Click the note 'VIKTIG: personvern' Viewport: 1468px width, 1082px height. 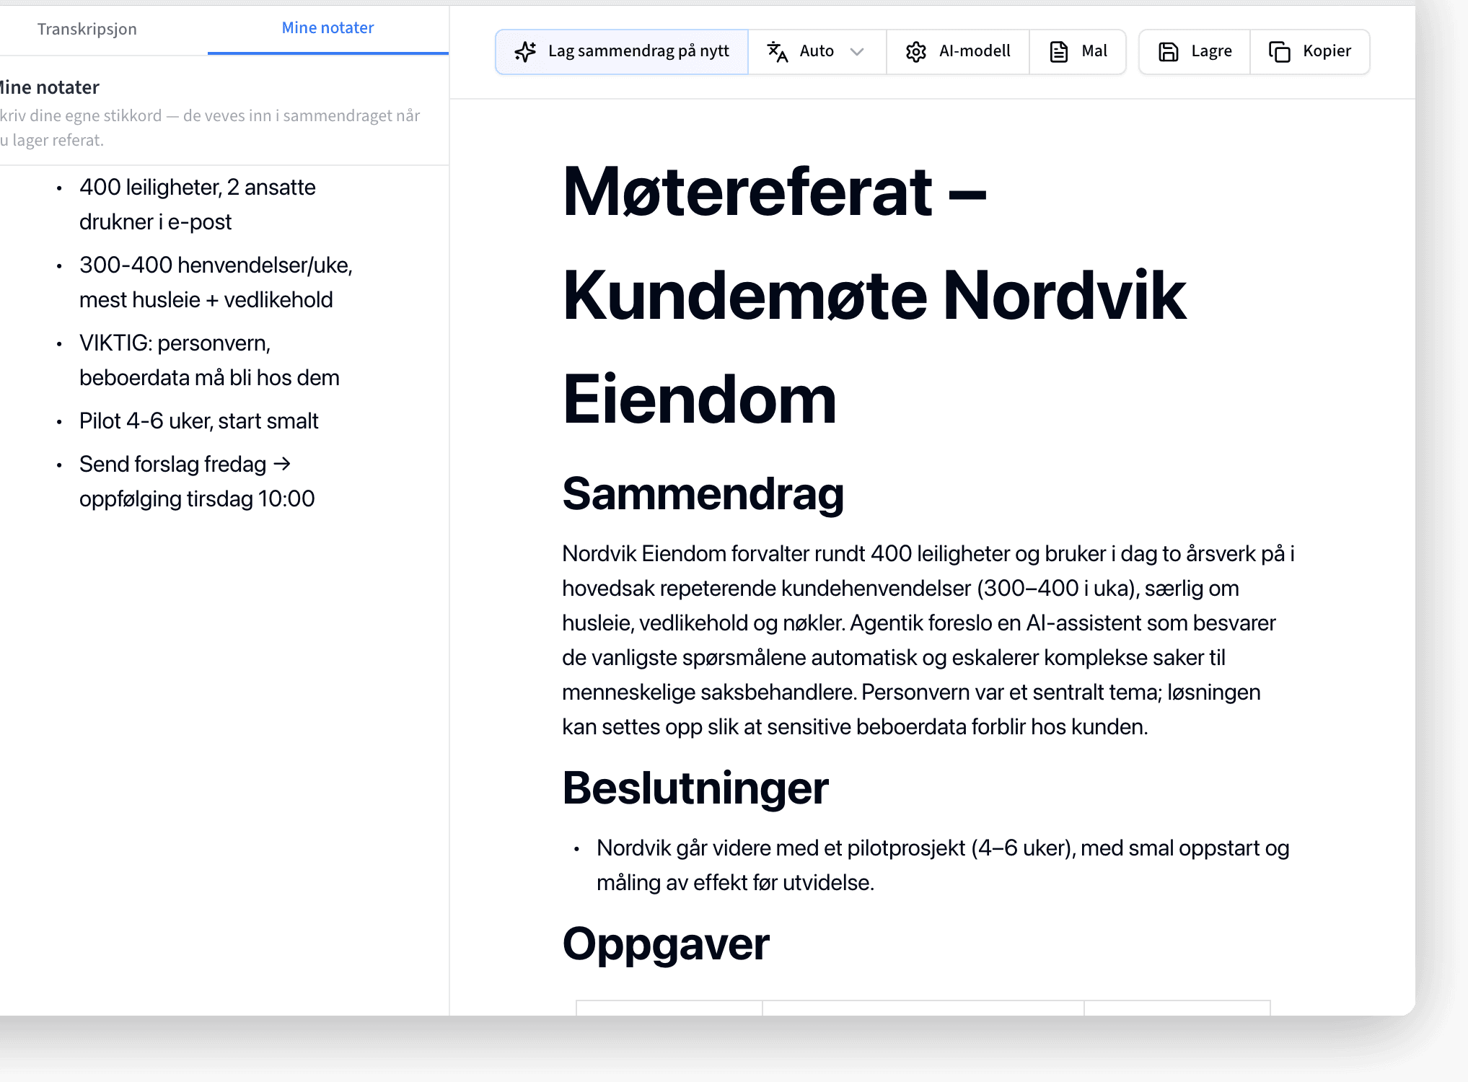tap(209, 360)
